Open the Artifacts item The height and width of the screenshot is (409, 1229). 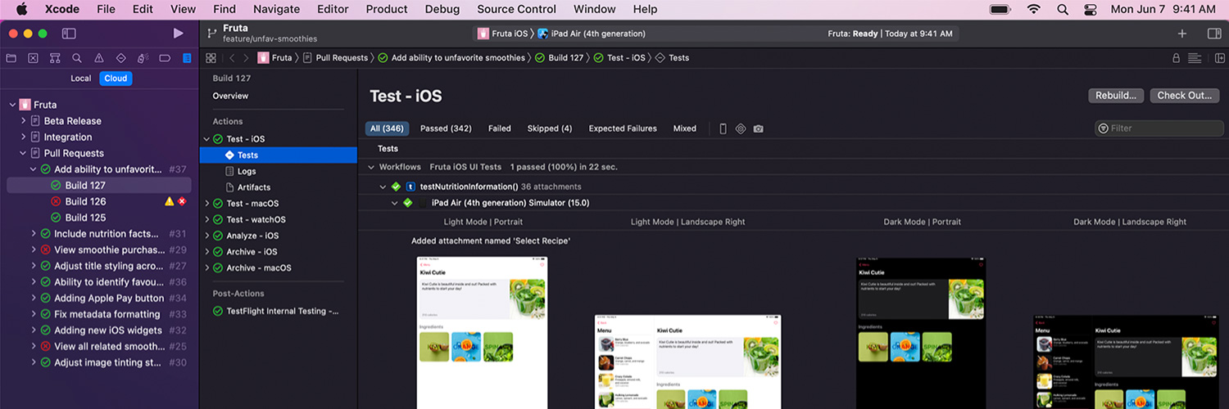254,187
